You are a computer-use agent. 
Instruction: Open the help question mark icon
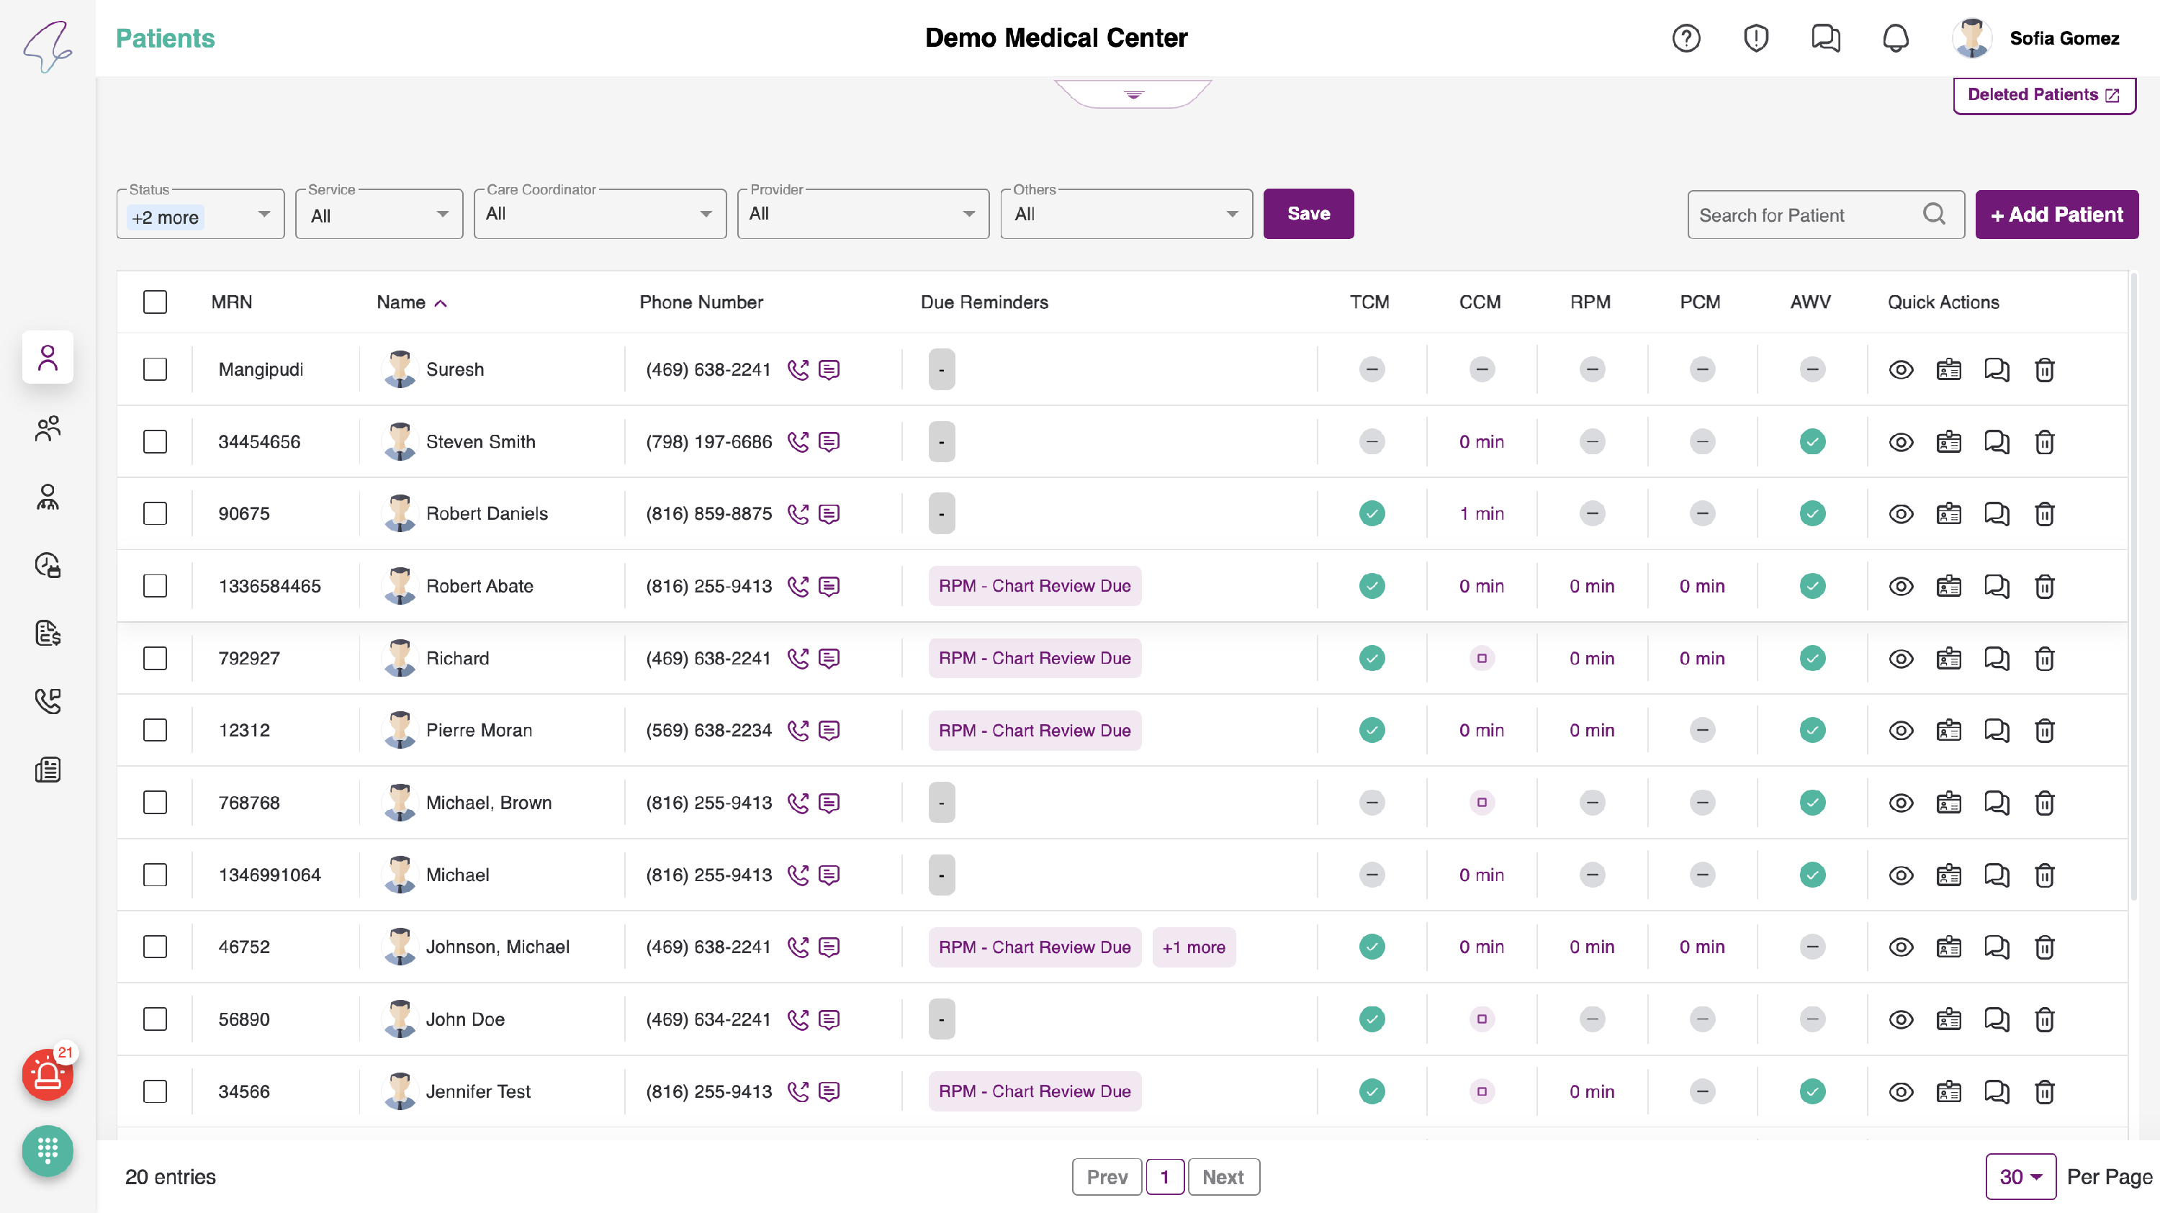coord(1686,39)
